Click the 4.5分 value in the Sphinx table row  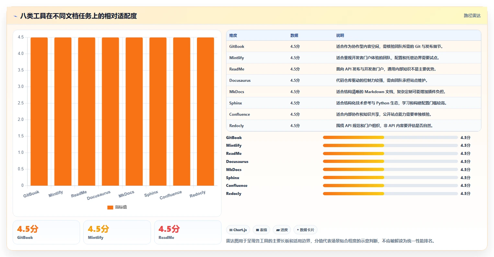[295, 103]
